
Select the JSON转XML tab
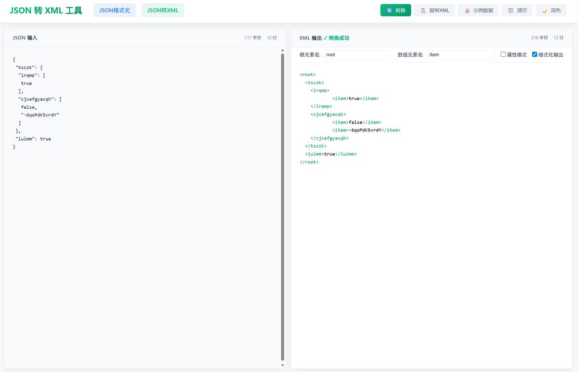pos(163,10)
